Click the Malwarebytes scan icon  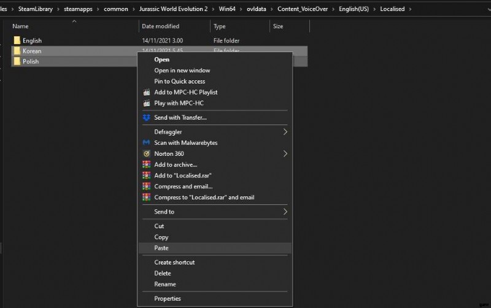click(x=146, y=143)
